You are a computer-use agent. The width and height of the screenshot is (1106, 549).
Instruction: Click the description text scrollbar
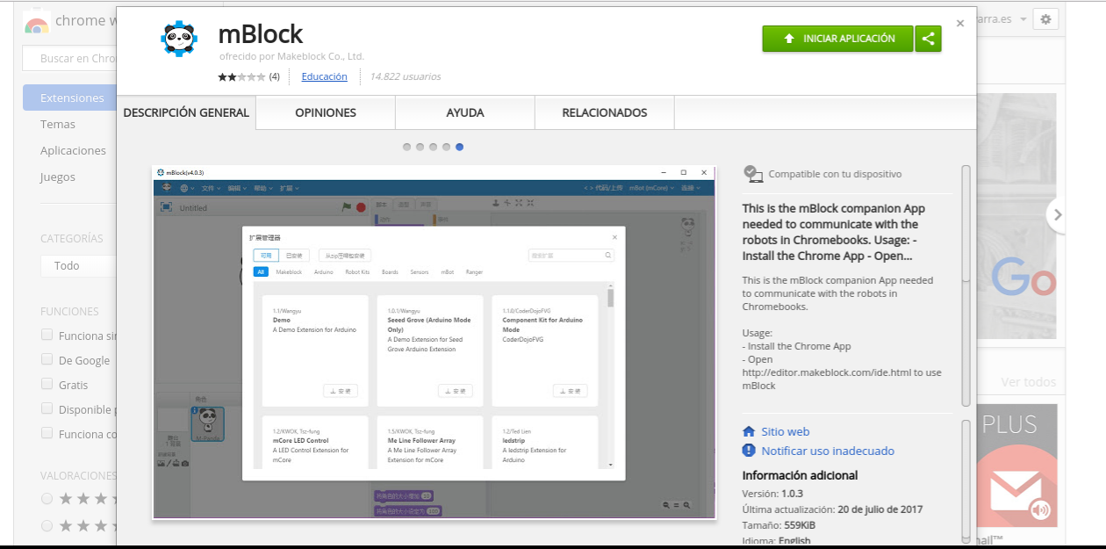pos(966,224)
